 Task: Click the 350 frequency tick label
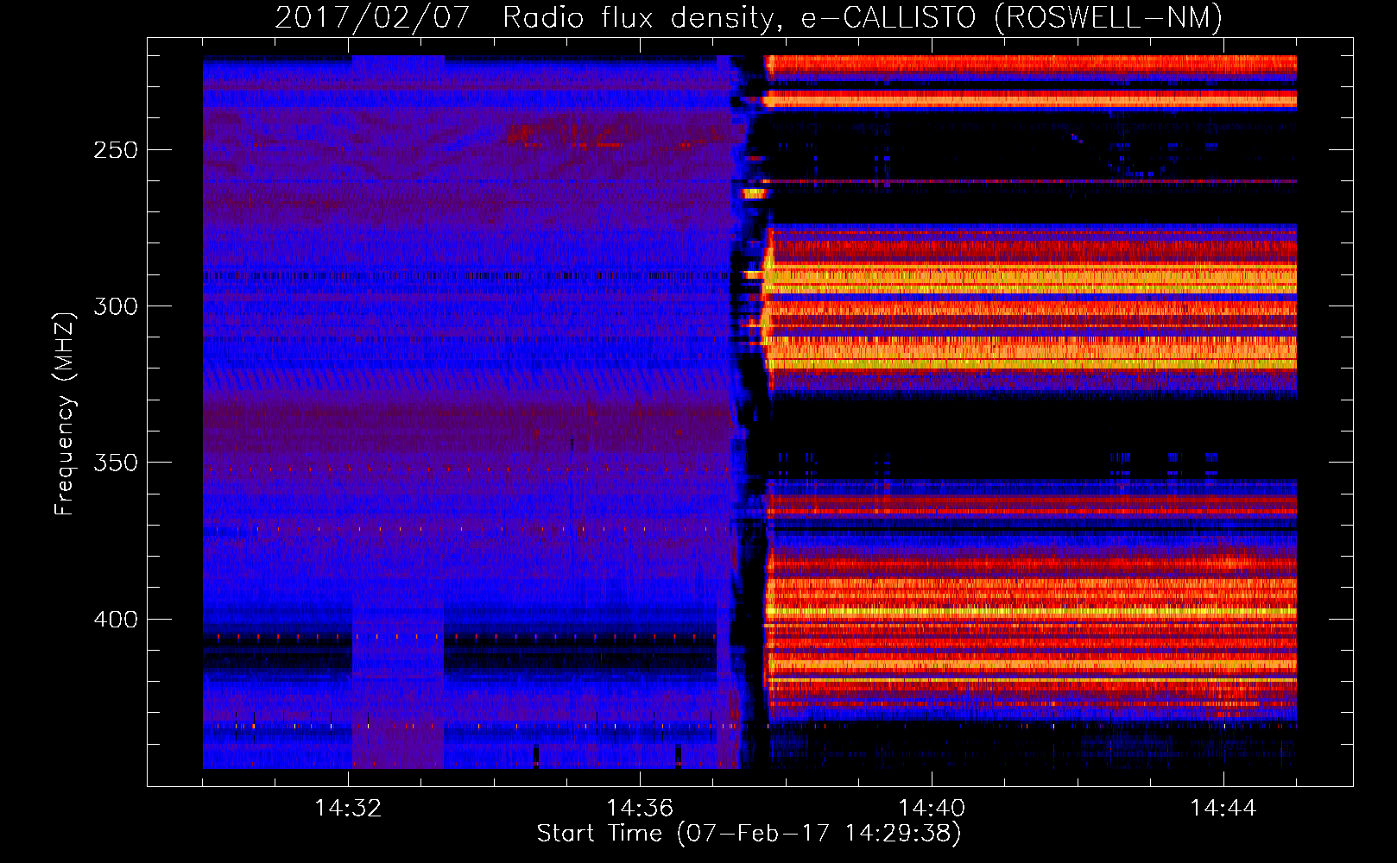116,463
